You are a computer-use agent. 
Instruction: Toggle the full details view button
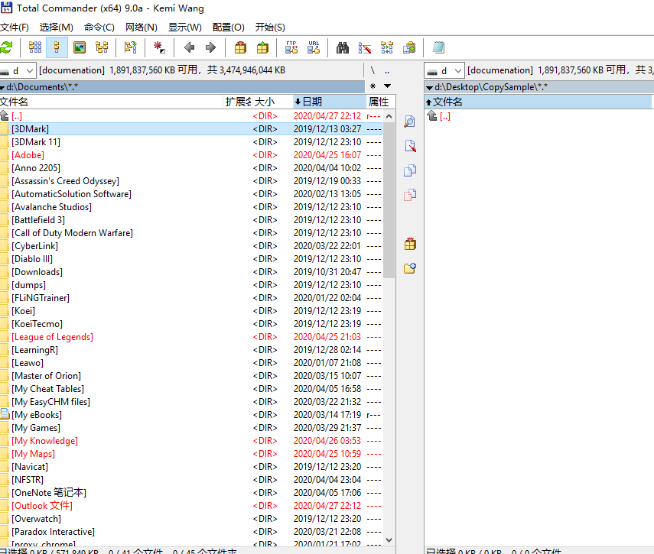(57, 47)
